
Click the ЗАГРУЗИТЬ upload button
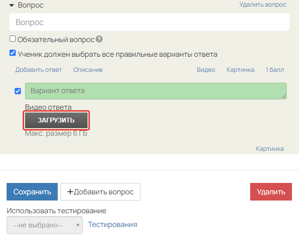[x=56, y=120]
